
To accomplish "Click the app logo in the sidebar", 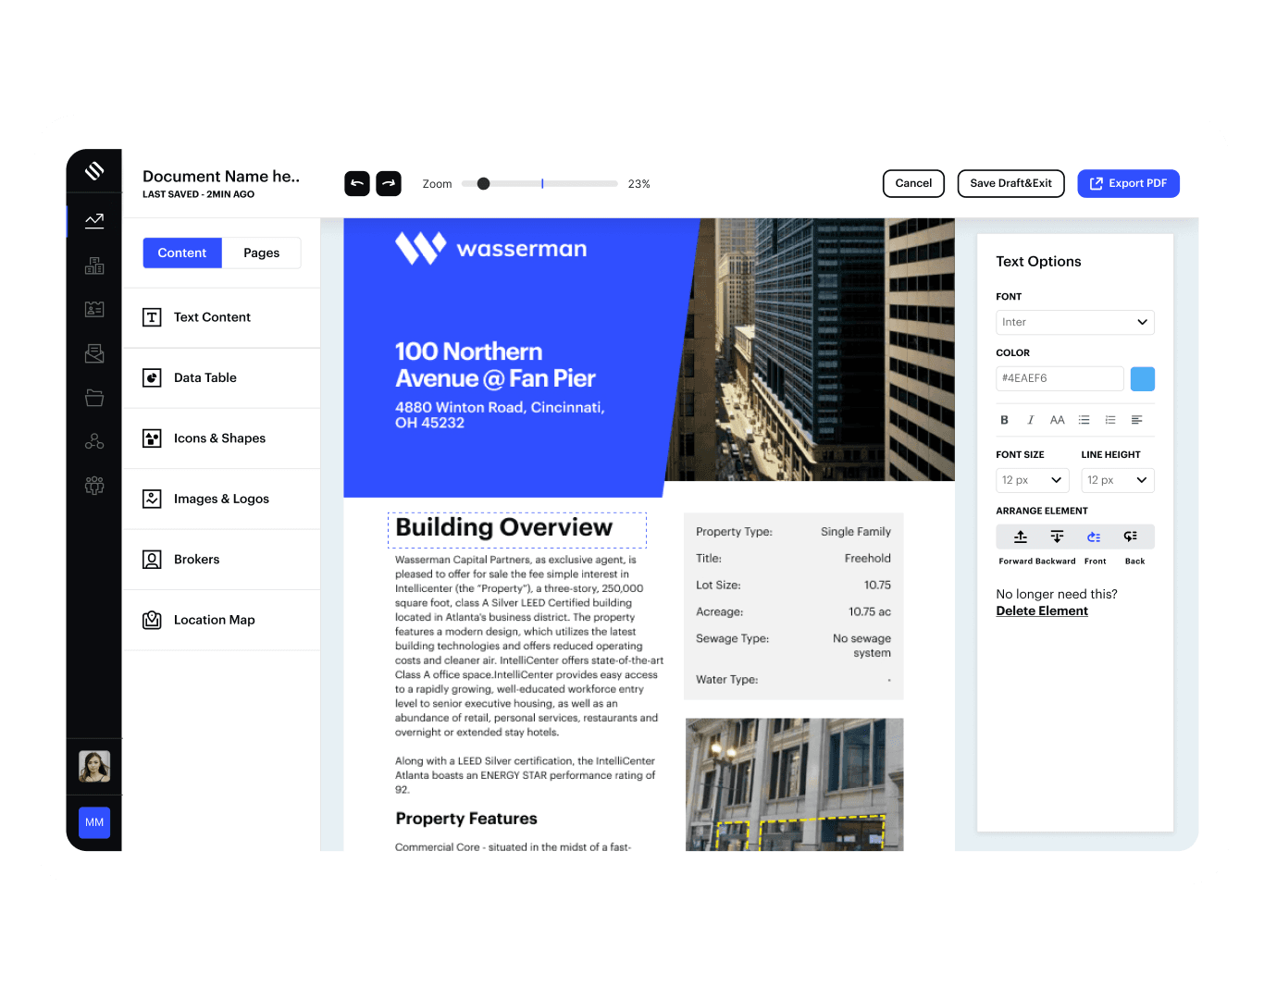I will [94, 171].
